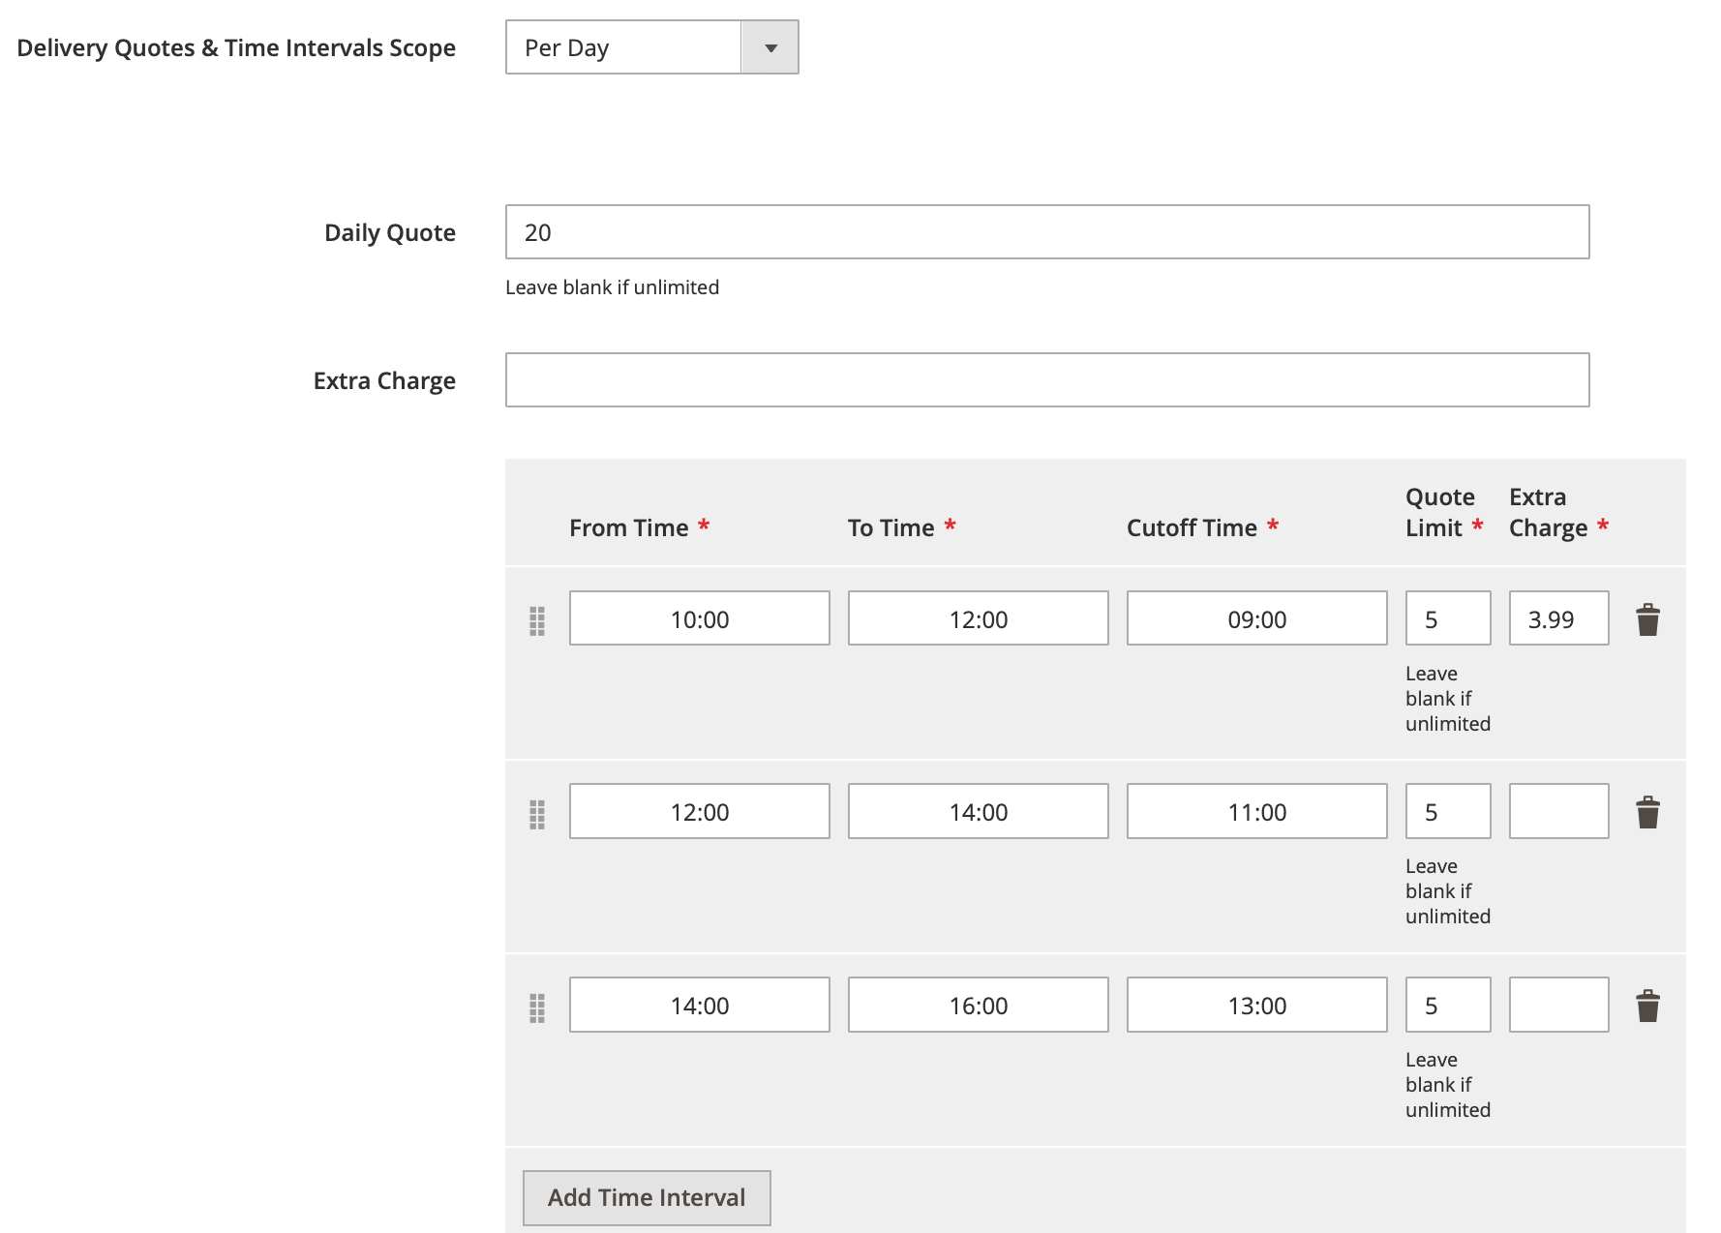1721x1233 pixels.
Task: Edit Quote Limit in the 10:00 row
Action: point(1448,618)
